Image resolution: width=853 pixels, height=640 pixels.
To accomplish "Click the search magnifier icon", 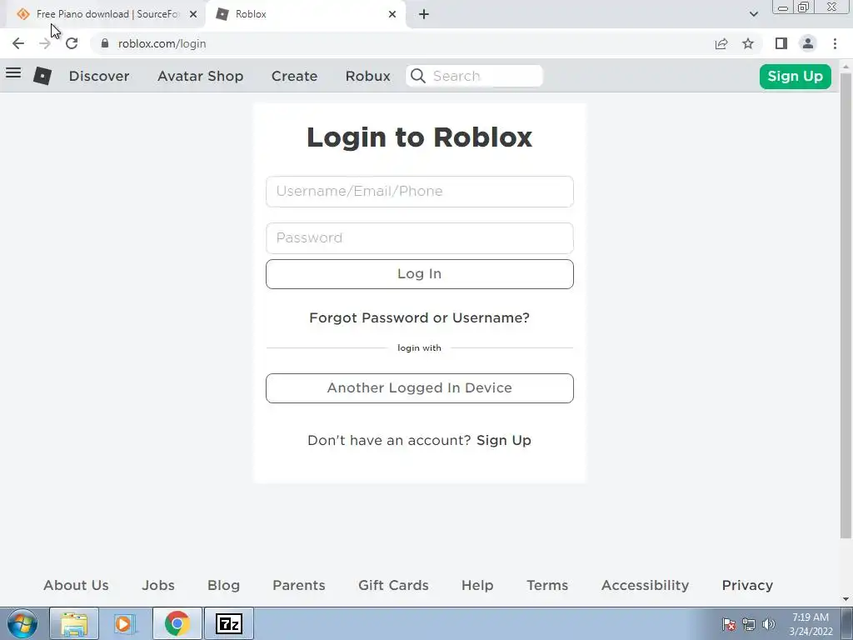I will click(418, 76).
